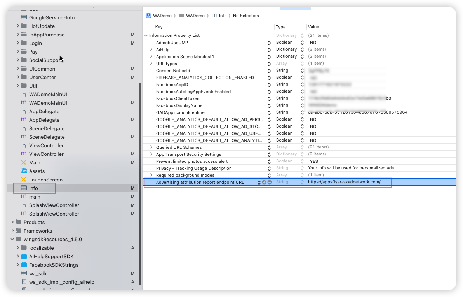
Task: Expand the HotUpdate folder
Action: [x=18, y=26]
